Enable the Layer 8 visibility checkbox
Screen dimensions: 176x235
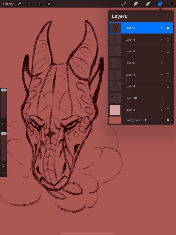168,63
